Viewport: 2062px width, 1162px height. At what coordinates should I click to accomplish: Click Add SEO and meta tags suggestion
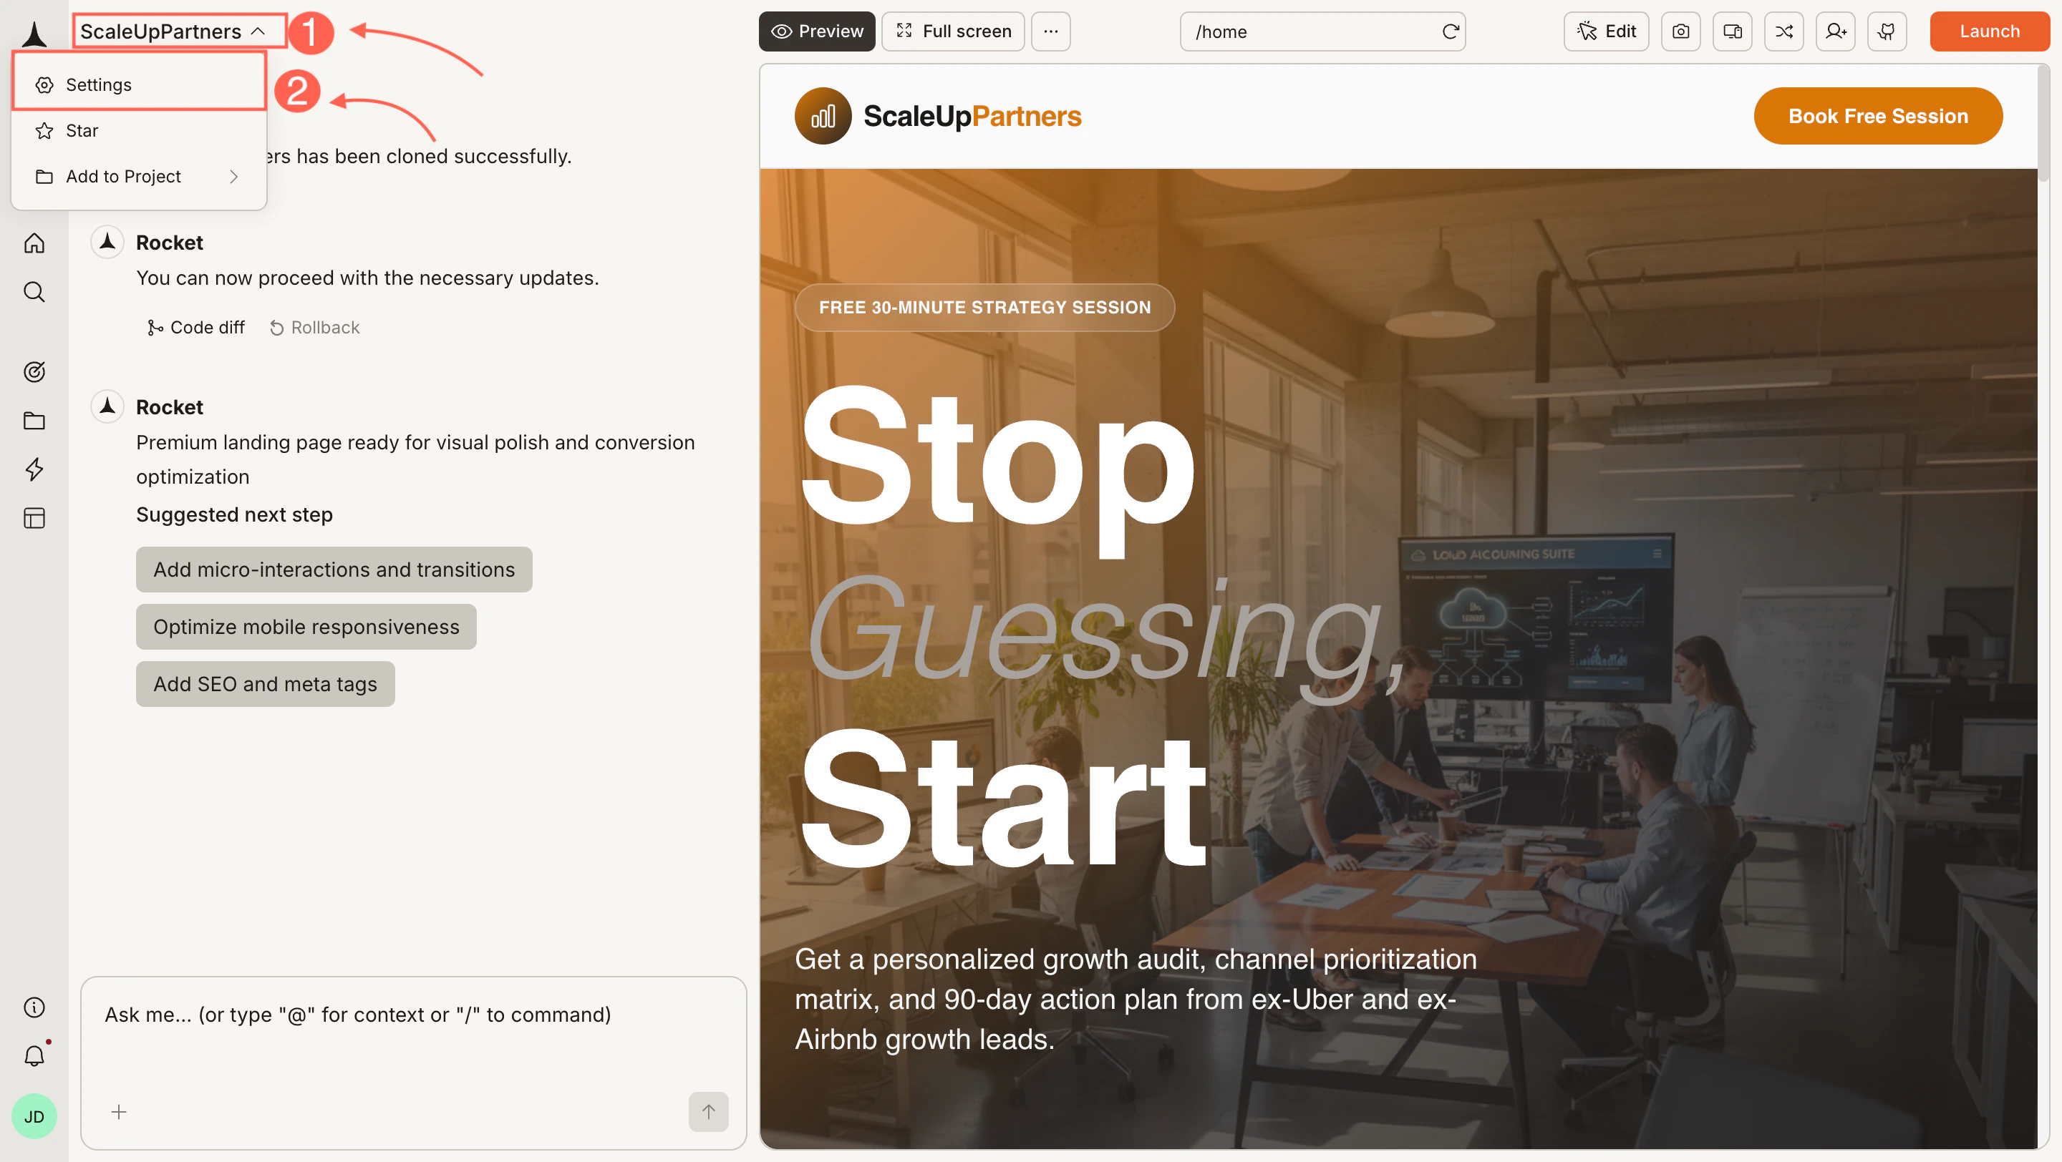pos(265,684)
